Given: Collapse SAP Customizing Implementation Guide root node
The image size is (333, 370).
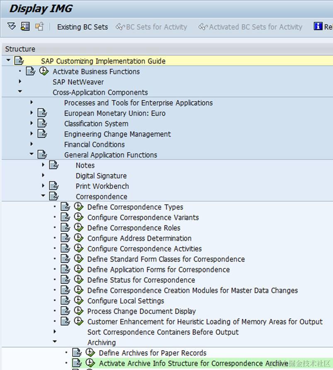Looking at the screenshot, I should point(8,60).
